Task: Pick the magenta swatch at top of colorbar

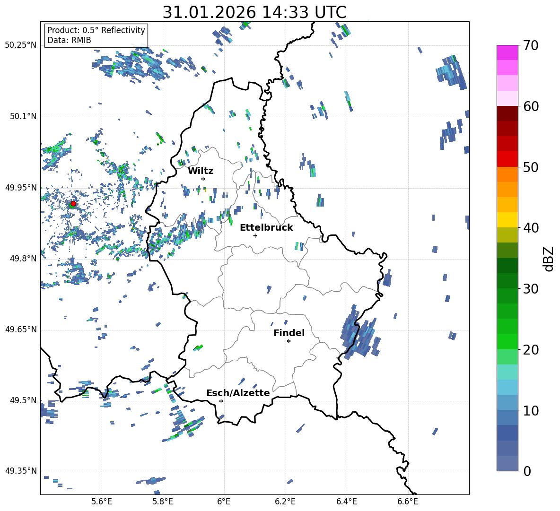Action: pos(507,52)
